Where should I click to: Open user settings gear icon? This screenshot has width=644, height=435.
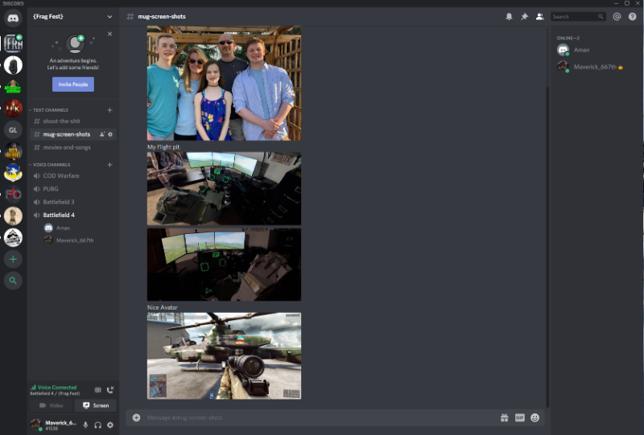coord(110,425)
